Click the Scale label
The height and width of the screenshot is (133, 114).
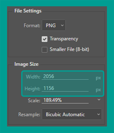point(34,101)
